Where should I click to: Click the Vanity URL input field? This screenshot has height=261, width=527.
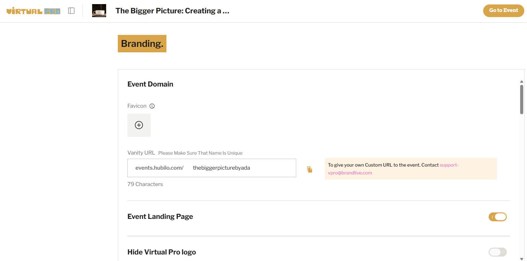pos(212,168)
